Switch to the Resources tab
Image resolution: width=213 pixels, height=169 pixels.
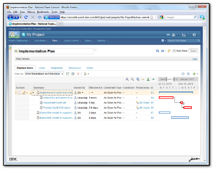pyautogui.click(x=74, y=68)
